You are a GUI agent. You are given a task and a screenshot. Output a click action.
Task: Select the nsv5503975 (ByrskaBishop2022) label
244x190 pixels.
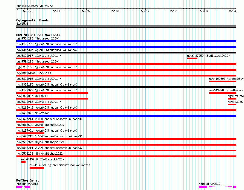point(40,142)
